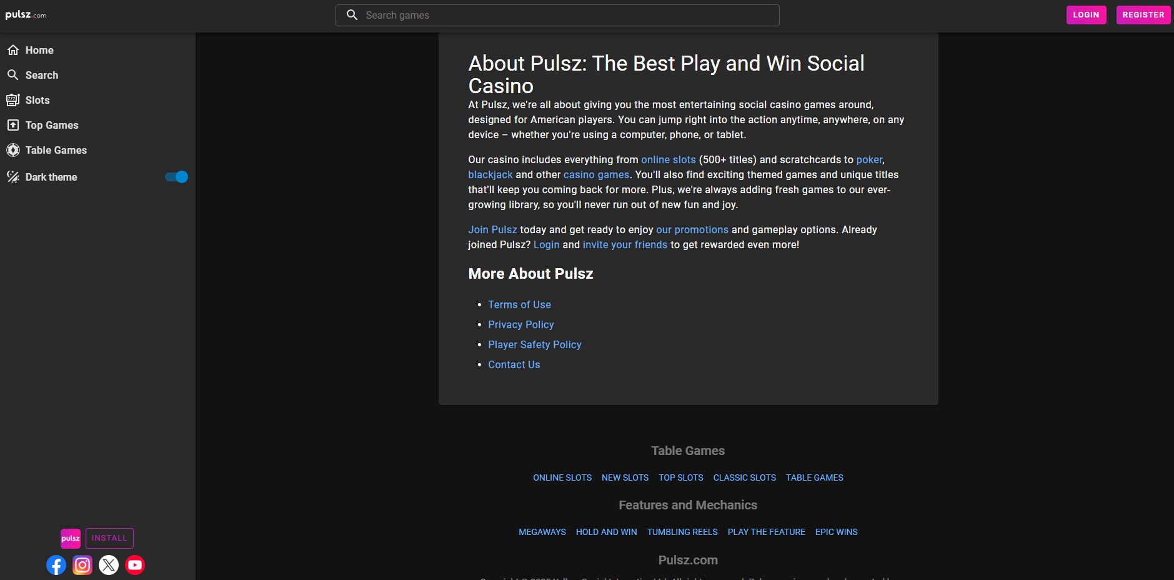Open the YouTube social icon
This screenshot has width=1174, height=580.
coord(135,565)
